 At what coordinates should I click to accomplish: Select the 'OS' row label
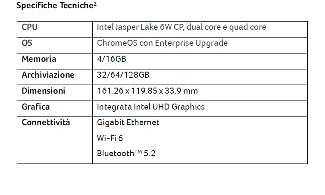tap(27, 43)
